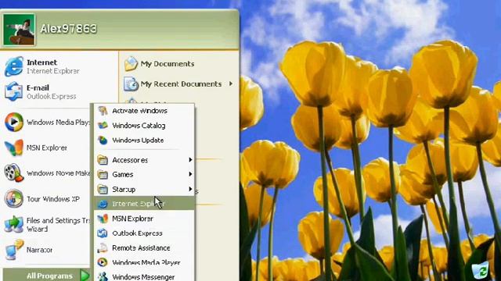Click the My Recent Documents icon

[x=131, y=84]
